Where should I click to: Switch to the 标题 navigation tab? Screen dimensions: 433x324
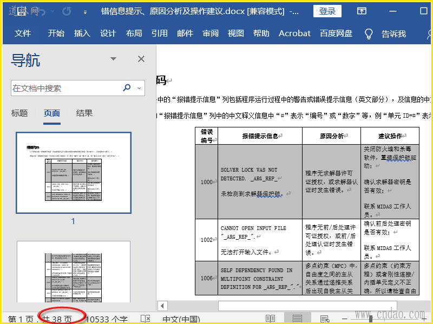pos(19,113)
